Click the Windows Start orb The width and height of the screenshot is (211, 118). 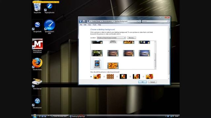coord(35,116)
